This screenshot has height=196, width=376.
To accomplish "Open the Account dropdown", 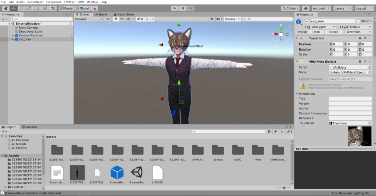I will coord(321,8).
